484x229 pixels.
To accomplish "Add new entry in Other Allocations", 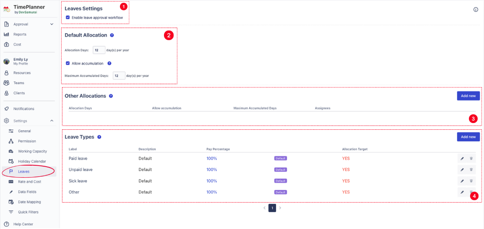I will (468, 96).
